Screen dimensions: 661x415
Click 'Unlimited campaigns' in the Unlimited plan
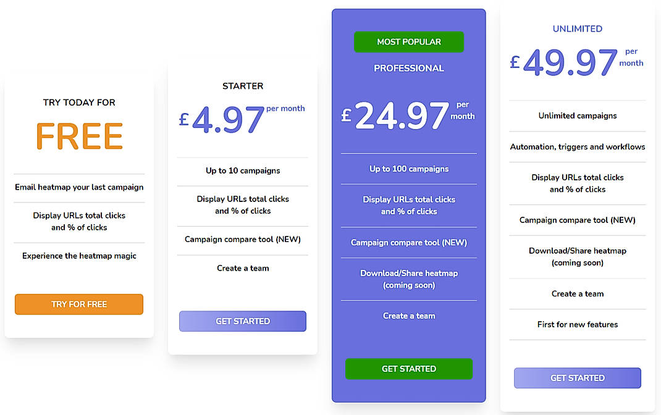tap(577, 115)
